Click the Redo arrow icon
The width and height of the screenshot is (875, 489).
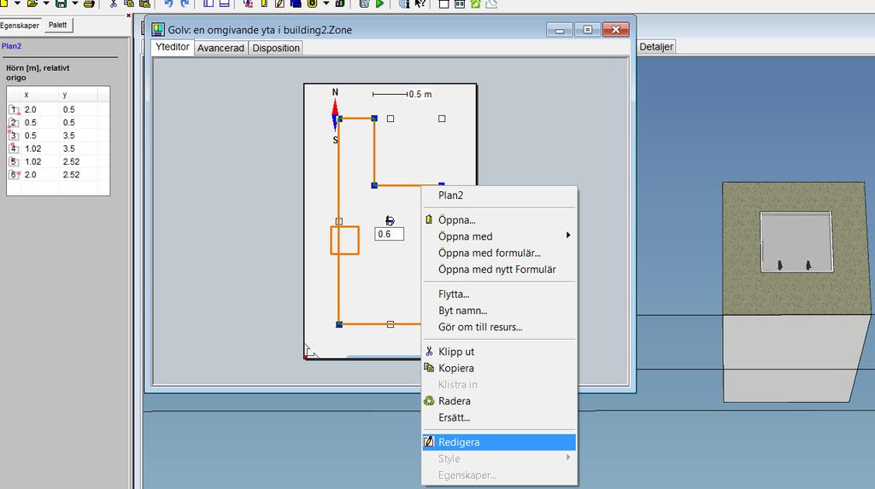tap(185, 3)
